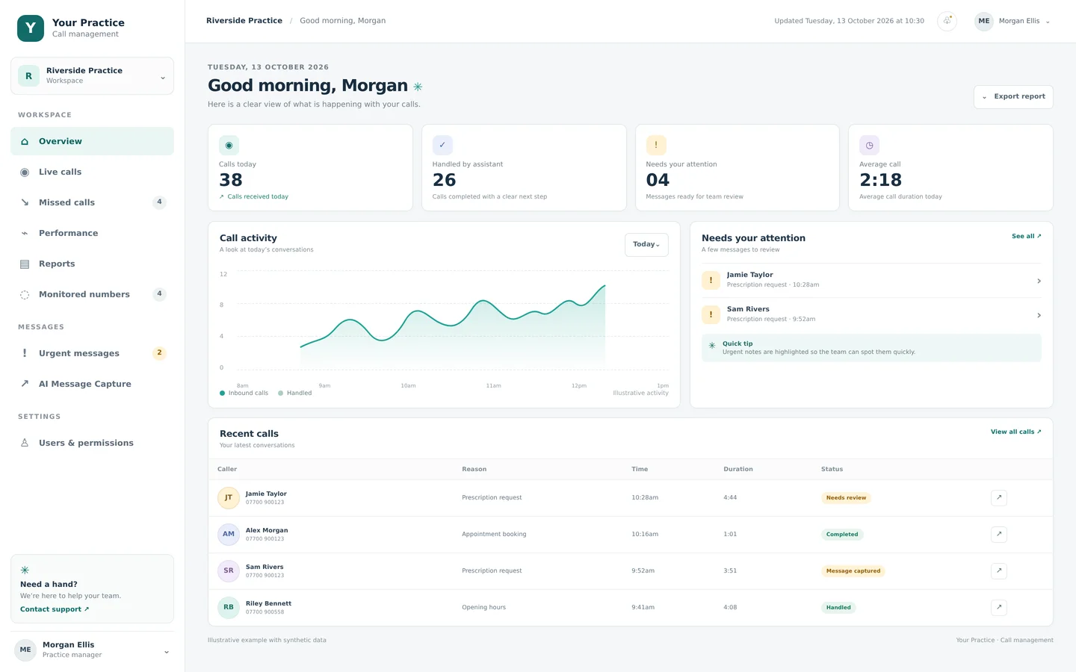Open the Reports page
The width and height of the screenshot is (1076, 672).
pyautogui.click(x=92, y=264)
